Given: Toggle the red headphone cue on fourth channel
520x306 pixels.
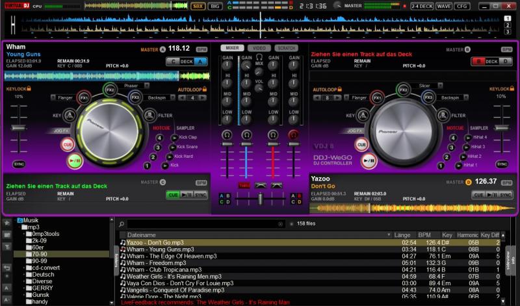Looking at the screenshot, I should tap(293, 135).
